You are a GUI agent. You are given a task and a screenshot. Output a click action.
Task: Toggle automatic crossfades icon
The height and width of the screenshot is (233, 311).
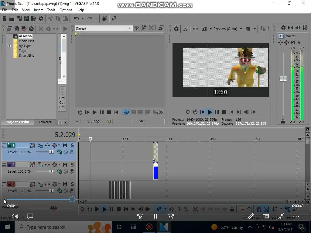pyautogui.click(x=266, y=209)
